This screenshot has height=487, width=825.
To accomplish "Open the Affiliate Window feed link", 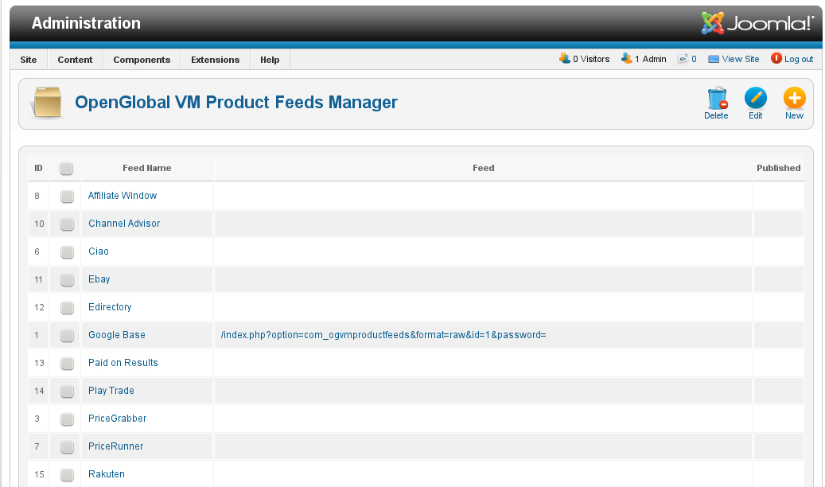I will (123, 195).
